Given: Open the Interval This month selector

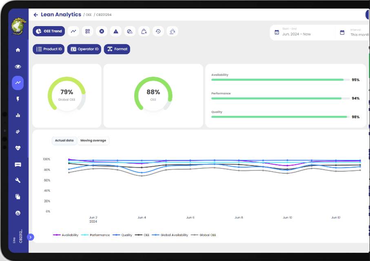Looking at the screenshot, I should point(354,32).
